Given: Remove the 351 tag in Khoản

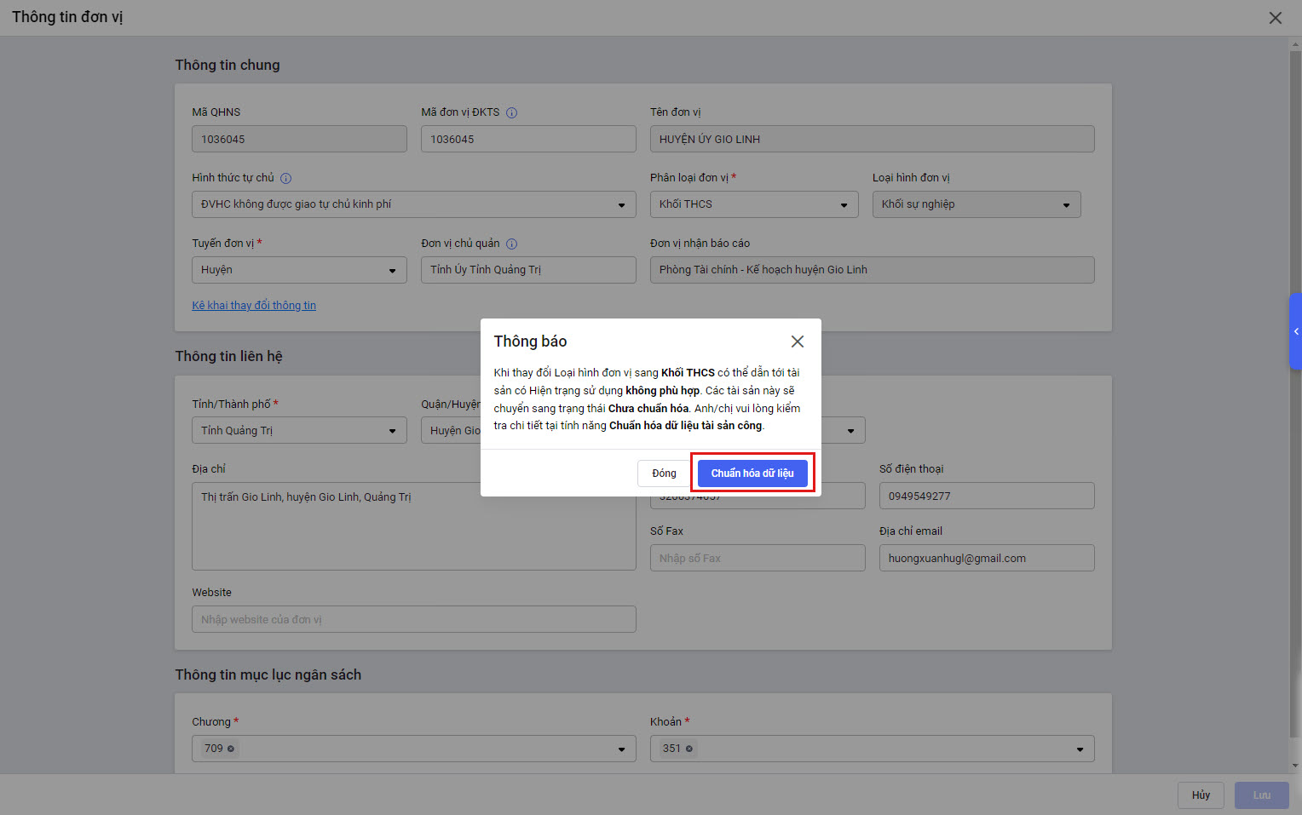Looking at the screenshot, I should coord(689,749).
